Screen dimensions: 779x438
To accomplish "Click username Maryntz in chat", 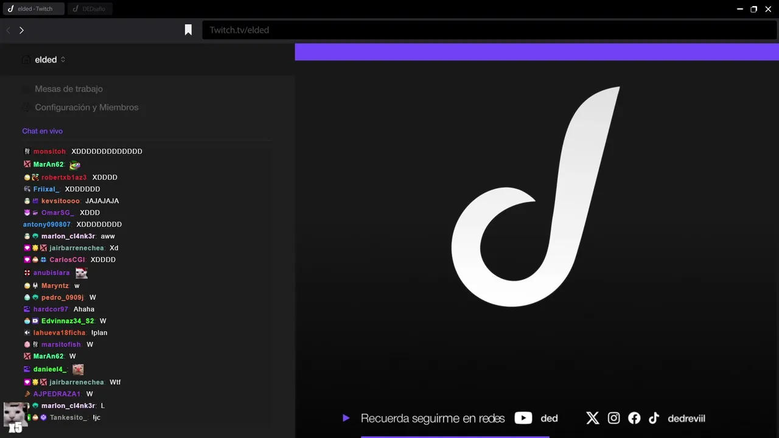I will 55,286.
